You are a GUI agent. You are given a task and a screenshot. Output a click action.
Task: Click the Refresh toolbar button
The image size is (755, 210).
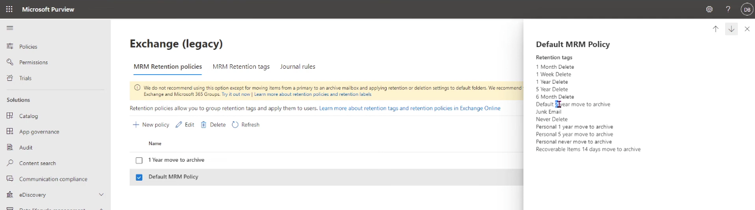coord(245,125)
